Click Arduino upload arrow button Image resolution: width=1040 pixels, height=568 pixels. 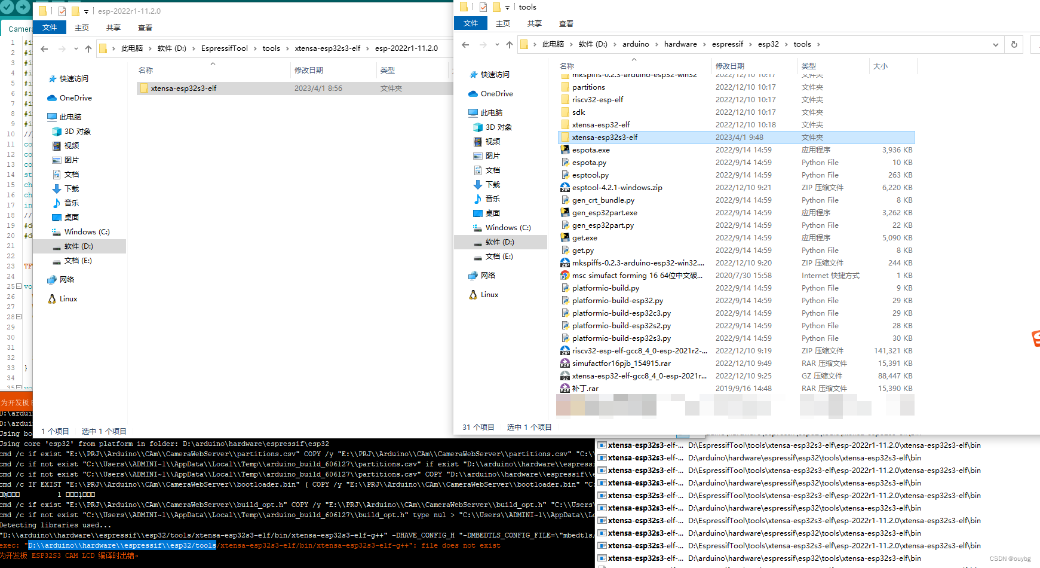(x=23, y=7)
